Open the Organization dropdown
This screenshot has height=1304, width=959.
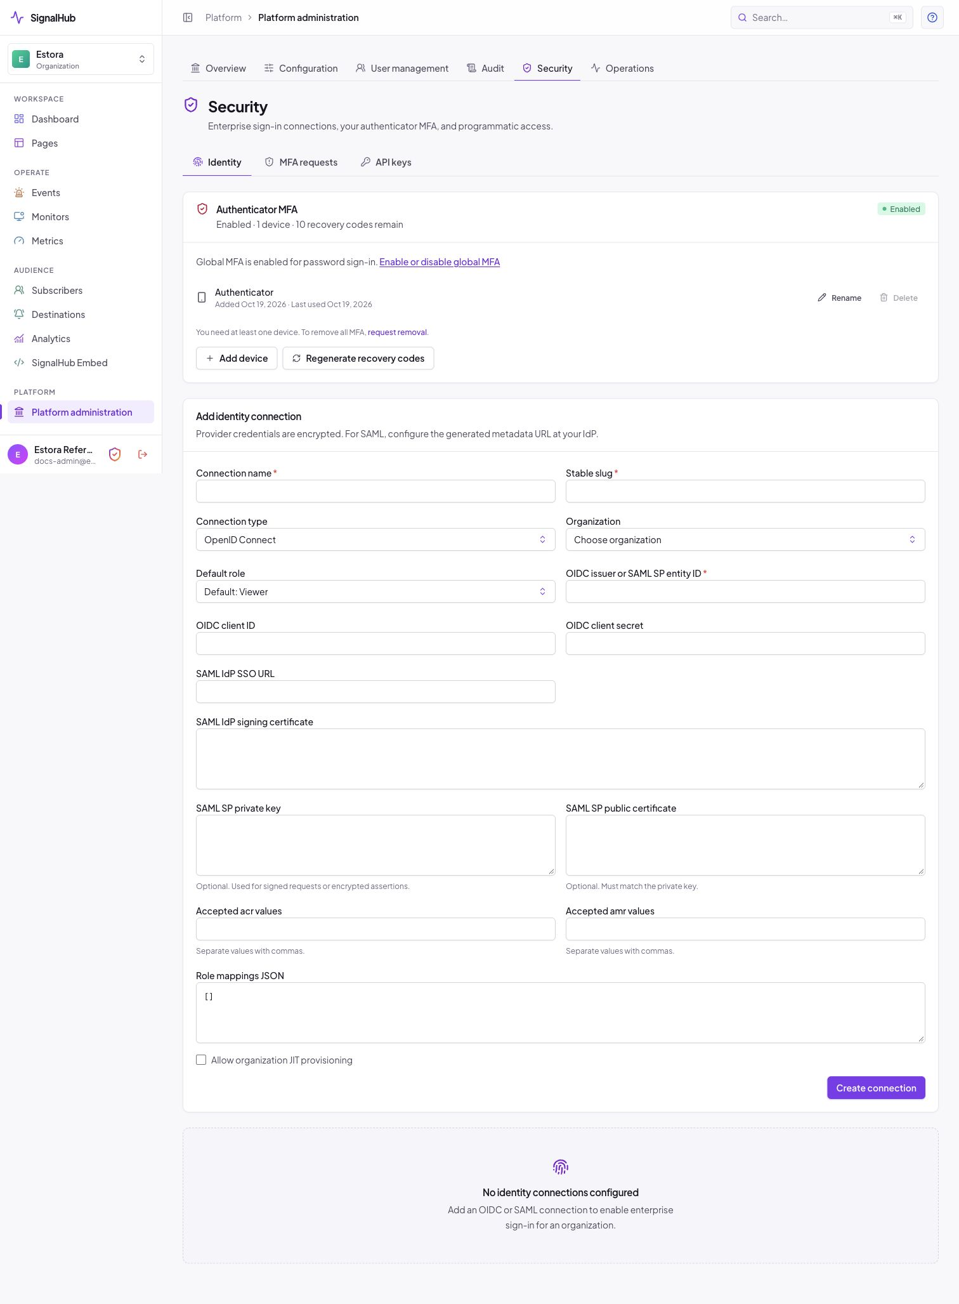(745, 539)
